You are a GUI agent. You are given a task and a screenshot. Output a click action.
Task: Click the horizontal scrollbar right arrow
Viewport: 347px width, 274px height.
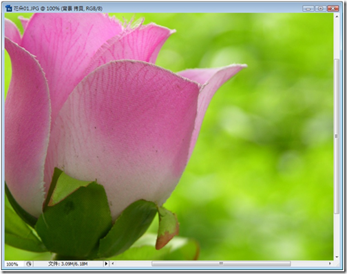[x=330, y=264]
